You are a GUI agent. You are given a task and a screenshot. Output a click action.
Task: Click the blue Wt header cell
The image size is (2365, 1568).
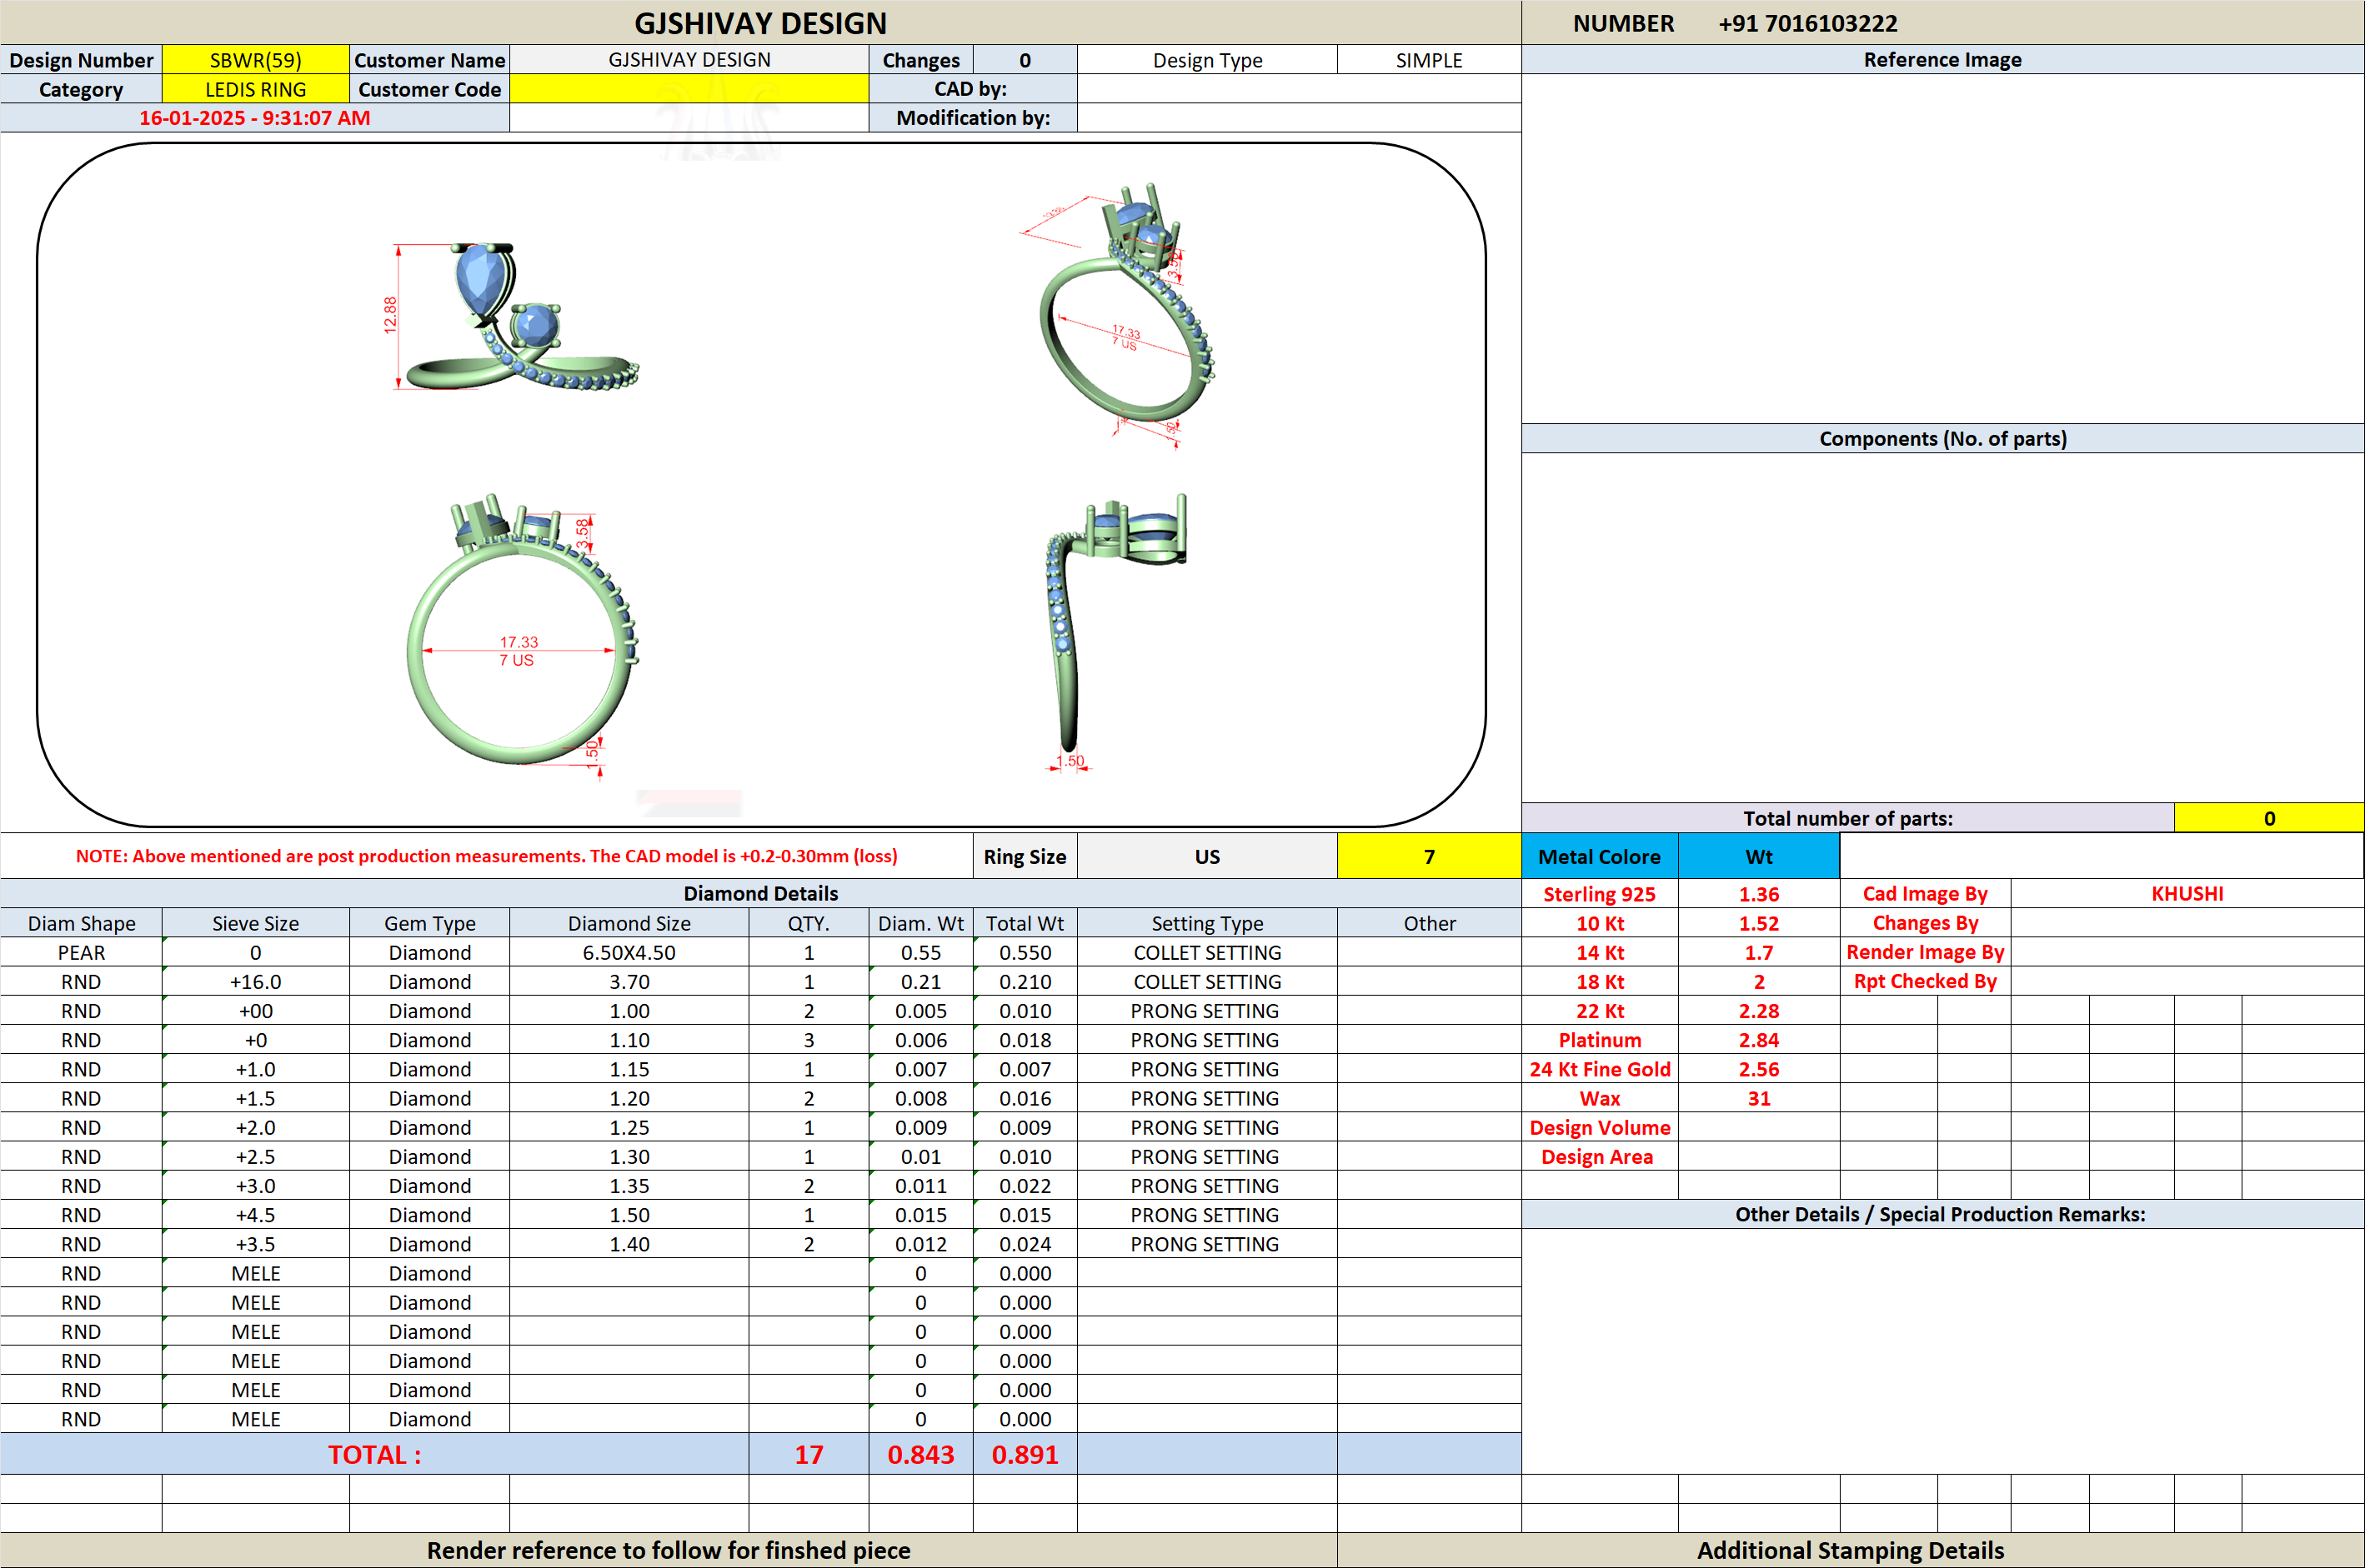pos(1759,857)
